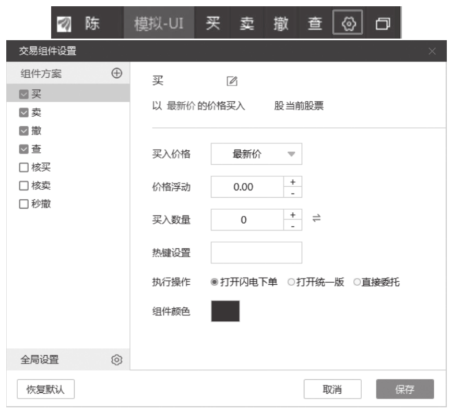Viewport: 451px width, 411px height.
Task: Click the window restore icon in toolbar
Action: 383,23
